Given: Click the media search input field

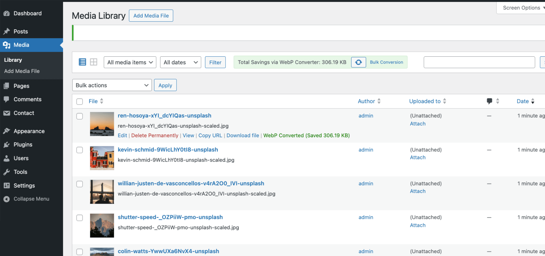Looking at the screenshot, I should [479, 62].
